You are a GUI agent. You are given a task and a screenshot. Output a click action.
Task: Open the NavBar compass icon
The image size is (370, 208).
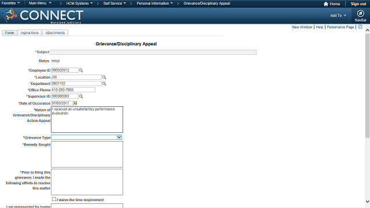360,13
